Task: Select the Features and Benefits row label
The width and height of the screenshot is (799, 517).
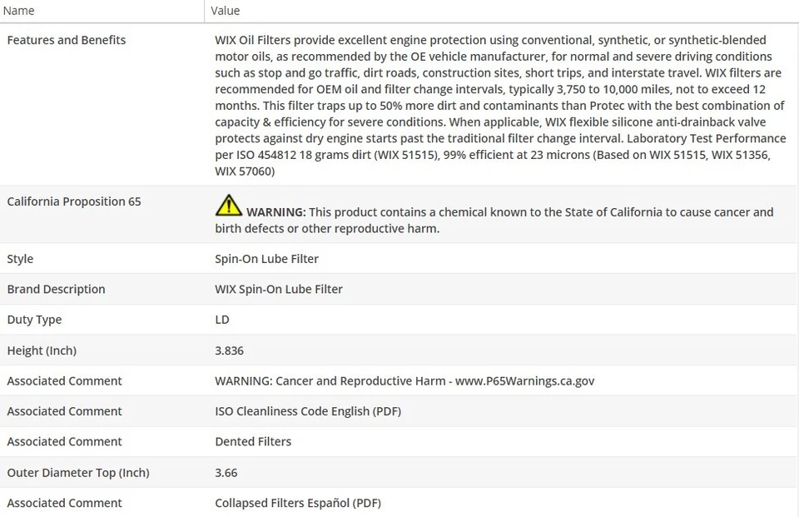Action: 66,40
